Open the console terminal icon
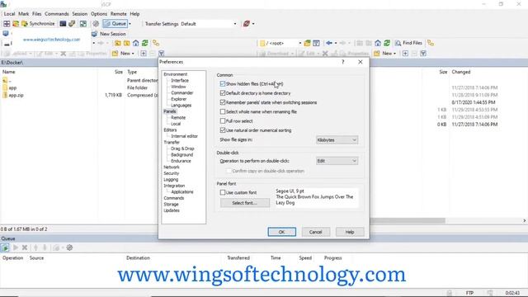This screenshot has height=297, width=528. (63, 24)
